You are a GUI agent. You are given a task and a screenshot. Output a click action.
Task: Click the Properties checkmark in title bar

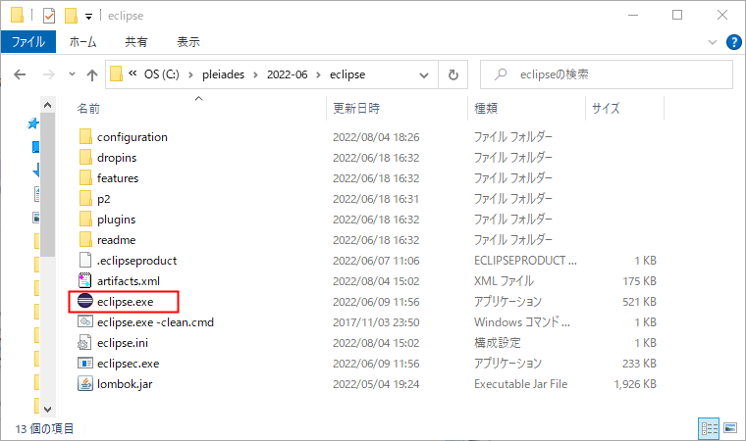pyautogui.click(x=48, y=16)
